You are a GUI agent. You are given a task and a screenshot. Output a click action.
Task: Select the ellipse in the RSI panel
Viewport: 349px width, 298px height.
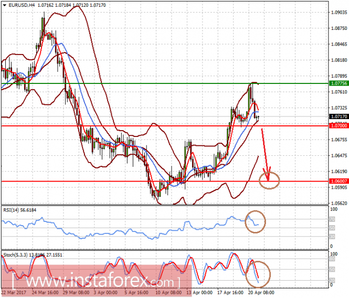point(255,222)
